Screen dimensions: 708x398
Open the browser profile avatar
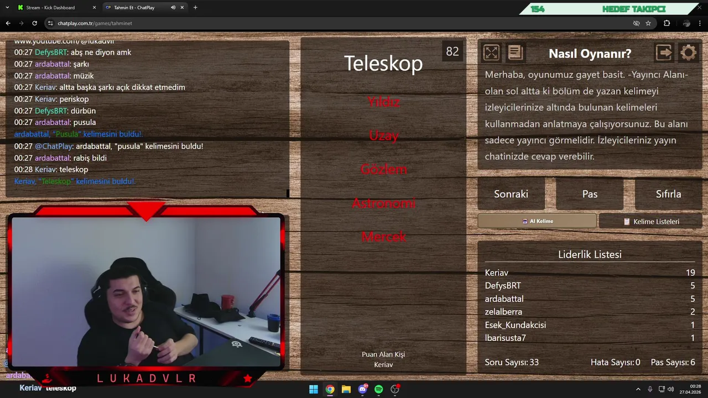click(x=686, y=23)
